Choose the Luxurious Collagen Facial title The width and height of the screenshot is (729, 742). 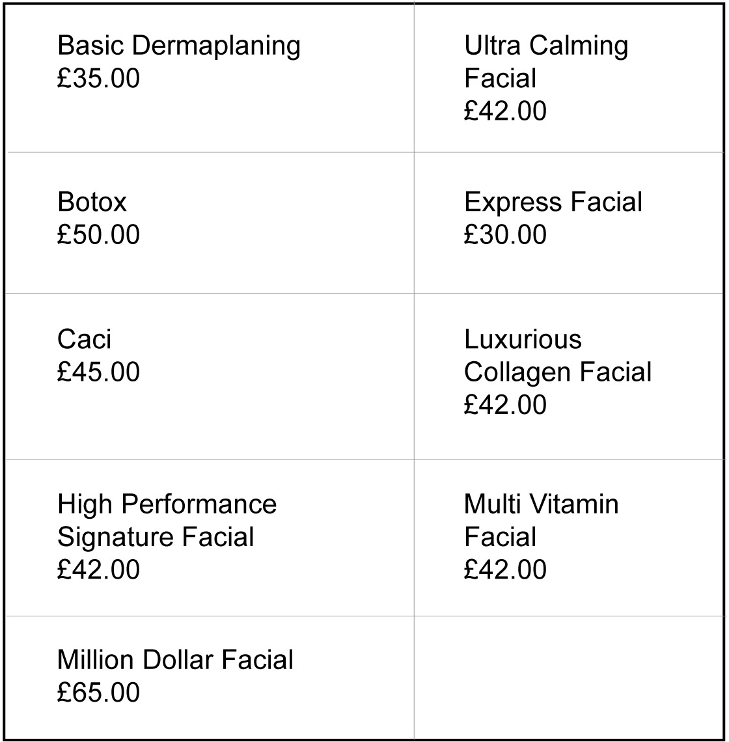557,355
